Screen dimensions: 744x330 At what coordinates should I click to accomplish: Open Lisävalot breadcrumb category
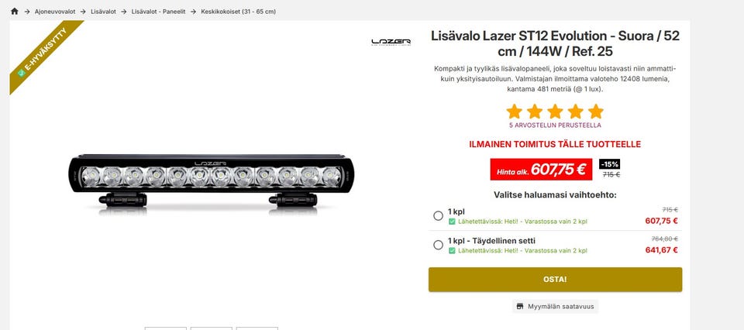[x=103, y=12]
